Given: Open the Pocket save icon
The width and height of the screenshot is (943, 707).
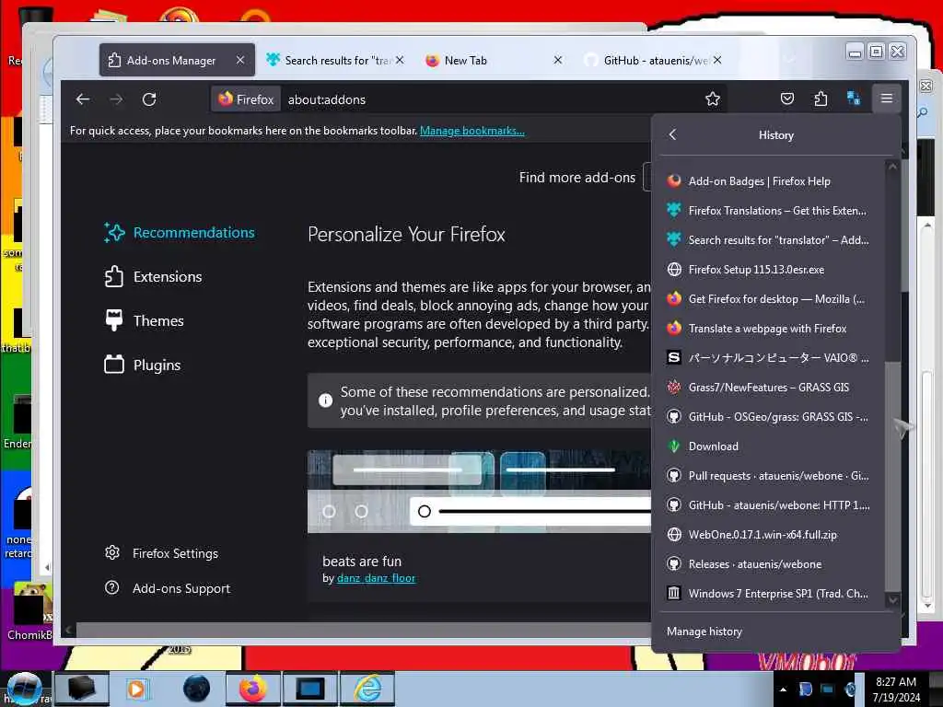Looking at the screenshot, I should pos(787,99).
